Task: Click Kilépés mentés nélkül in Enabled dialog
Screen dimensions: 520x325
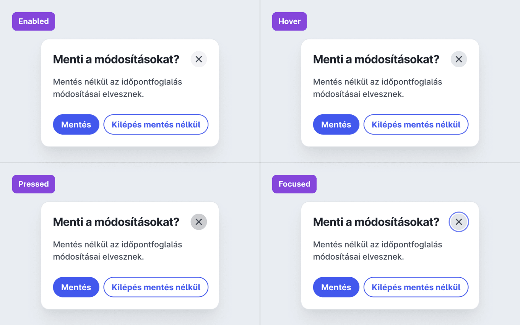Action: [x=156, y=125]
